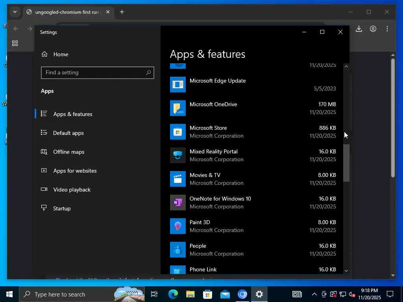Screen dimensions: 403x302
Task: Open the Default apps section
Action: (x=68, y=133)
